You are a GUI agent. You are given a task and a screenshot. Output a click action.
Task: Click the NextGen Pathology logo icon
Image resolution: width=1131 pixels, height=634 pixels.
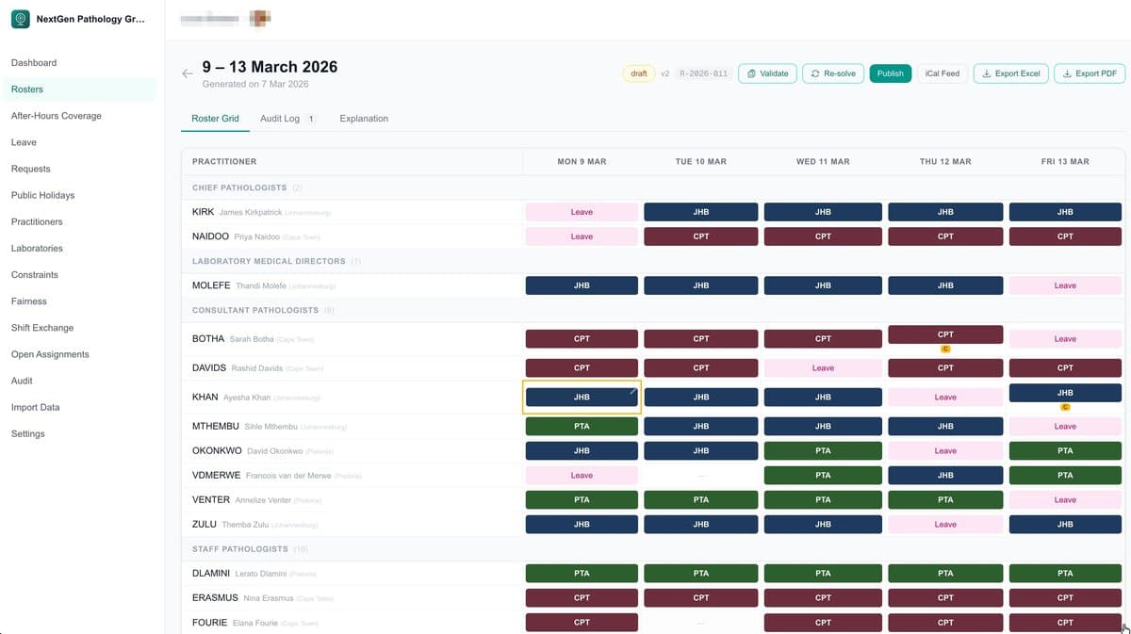(21, 19)
